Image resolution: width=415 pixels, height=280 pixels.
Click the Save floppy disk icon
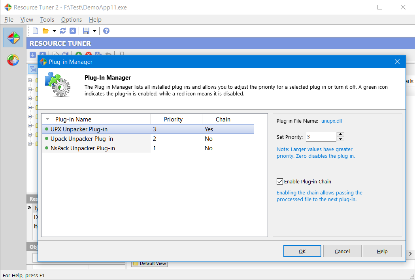click(x=86, y=31)
